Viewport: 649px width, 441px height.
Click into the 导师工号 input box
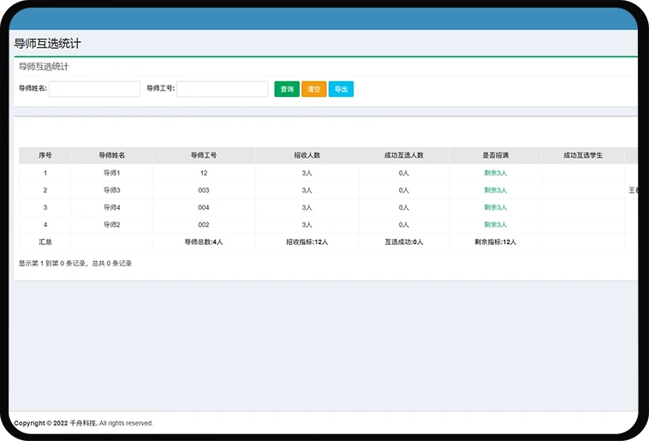pyautogui.click(x=222, y=89)
